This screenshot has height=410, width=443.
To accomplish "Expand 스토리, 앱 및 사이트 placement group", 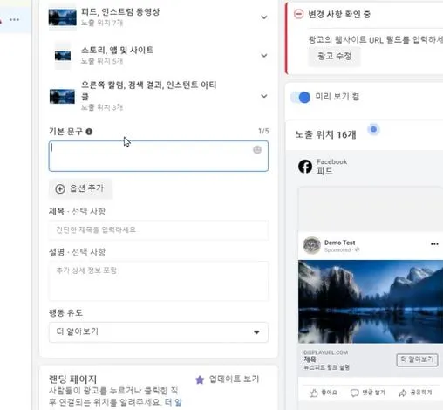I will click(264, 55).
